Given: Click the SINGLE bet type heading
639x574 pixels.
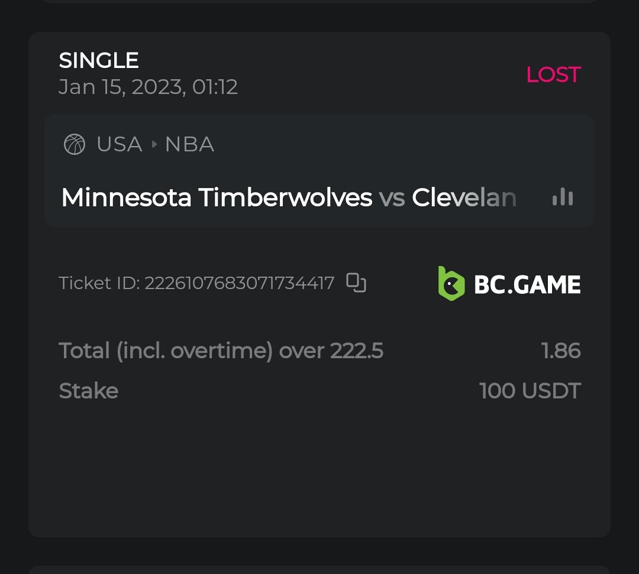Looking at the screenshot, I should point(99,60).
